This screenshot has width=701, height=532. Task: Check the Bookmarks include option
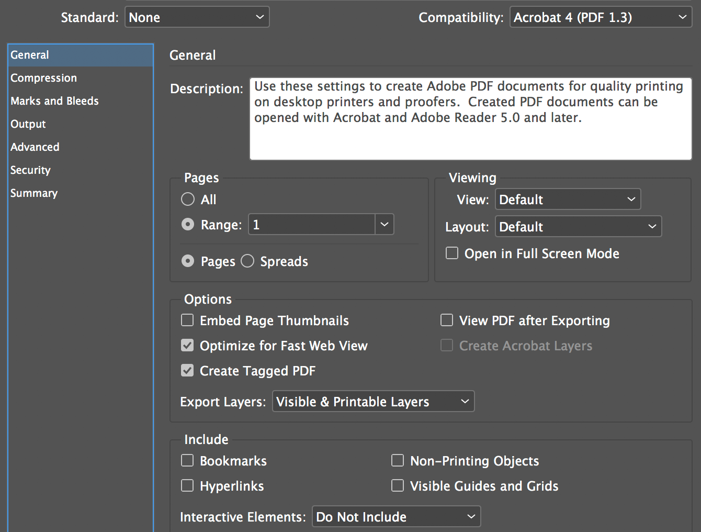click(x=187, y=461)
